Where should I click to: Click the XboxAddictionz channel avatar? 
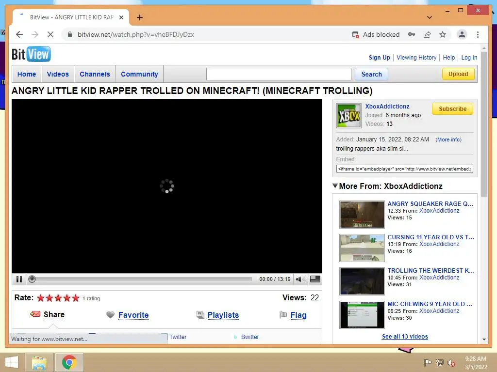point(348,115)
